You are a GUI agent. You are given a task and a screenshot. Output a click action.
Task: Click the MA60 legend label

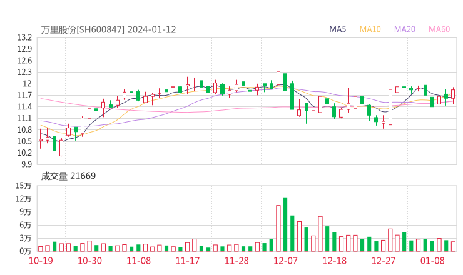point(439,29)
